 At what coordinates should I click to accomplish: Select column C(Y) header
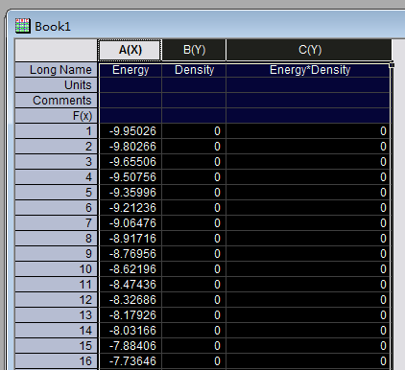309,50
